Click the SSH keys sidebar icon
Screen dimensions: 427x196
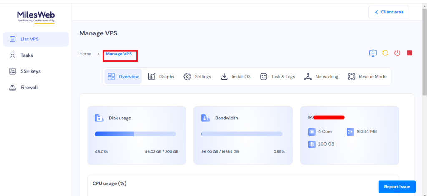pyautogui.click(x=13, y=71)
